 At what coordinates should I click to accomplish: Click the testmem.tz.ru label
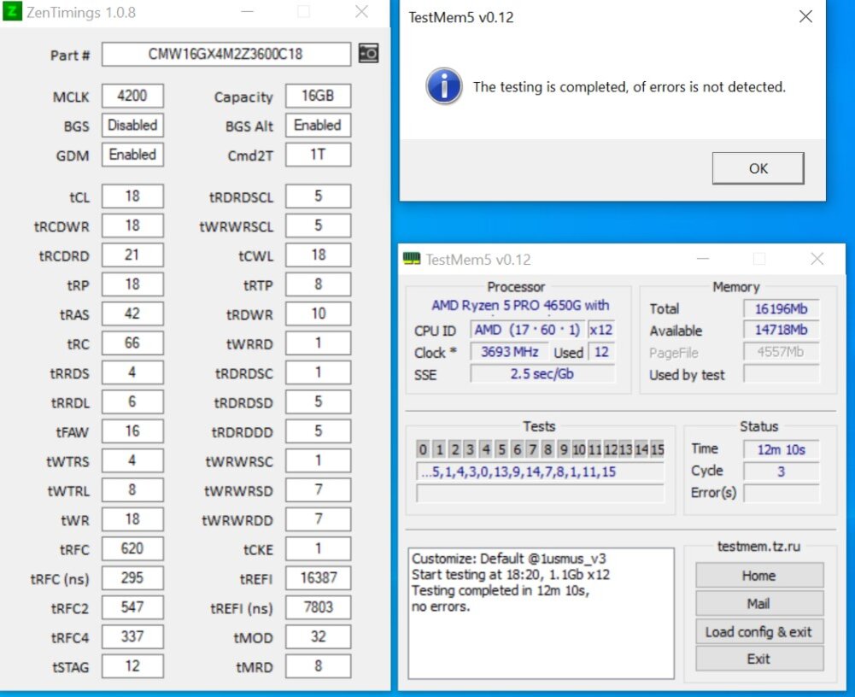(x=758, y=546)
